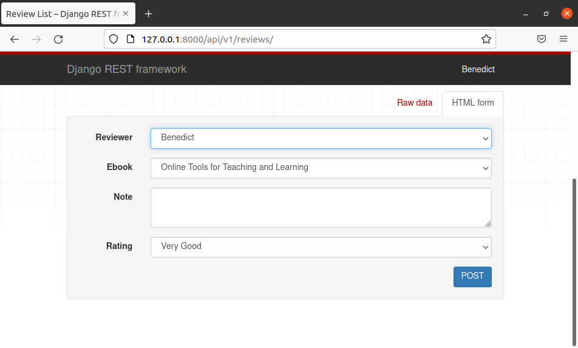
Task: Open the Reviewer dropdown showing Benedict
Action: coord(321,138)
